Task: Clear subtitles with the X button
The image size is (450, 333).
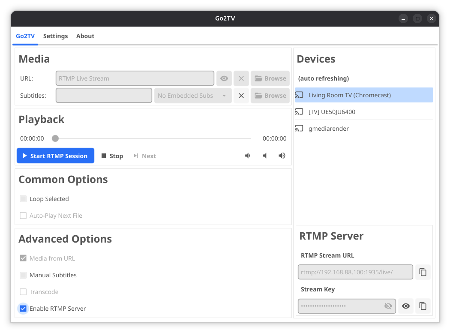Action: click(x=241, y=96)
